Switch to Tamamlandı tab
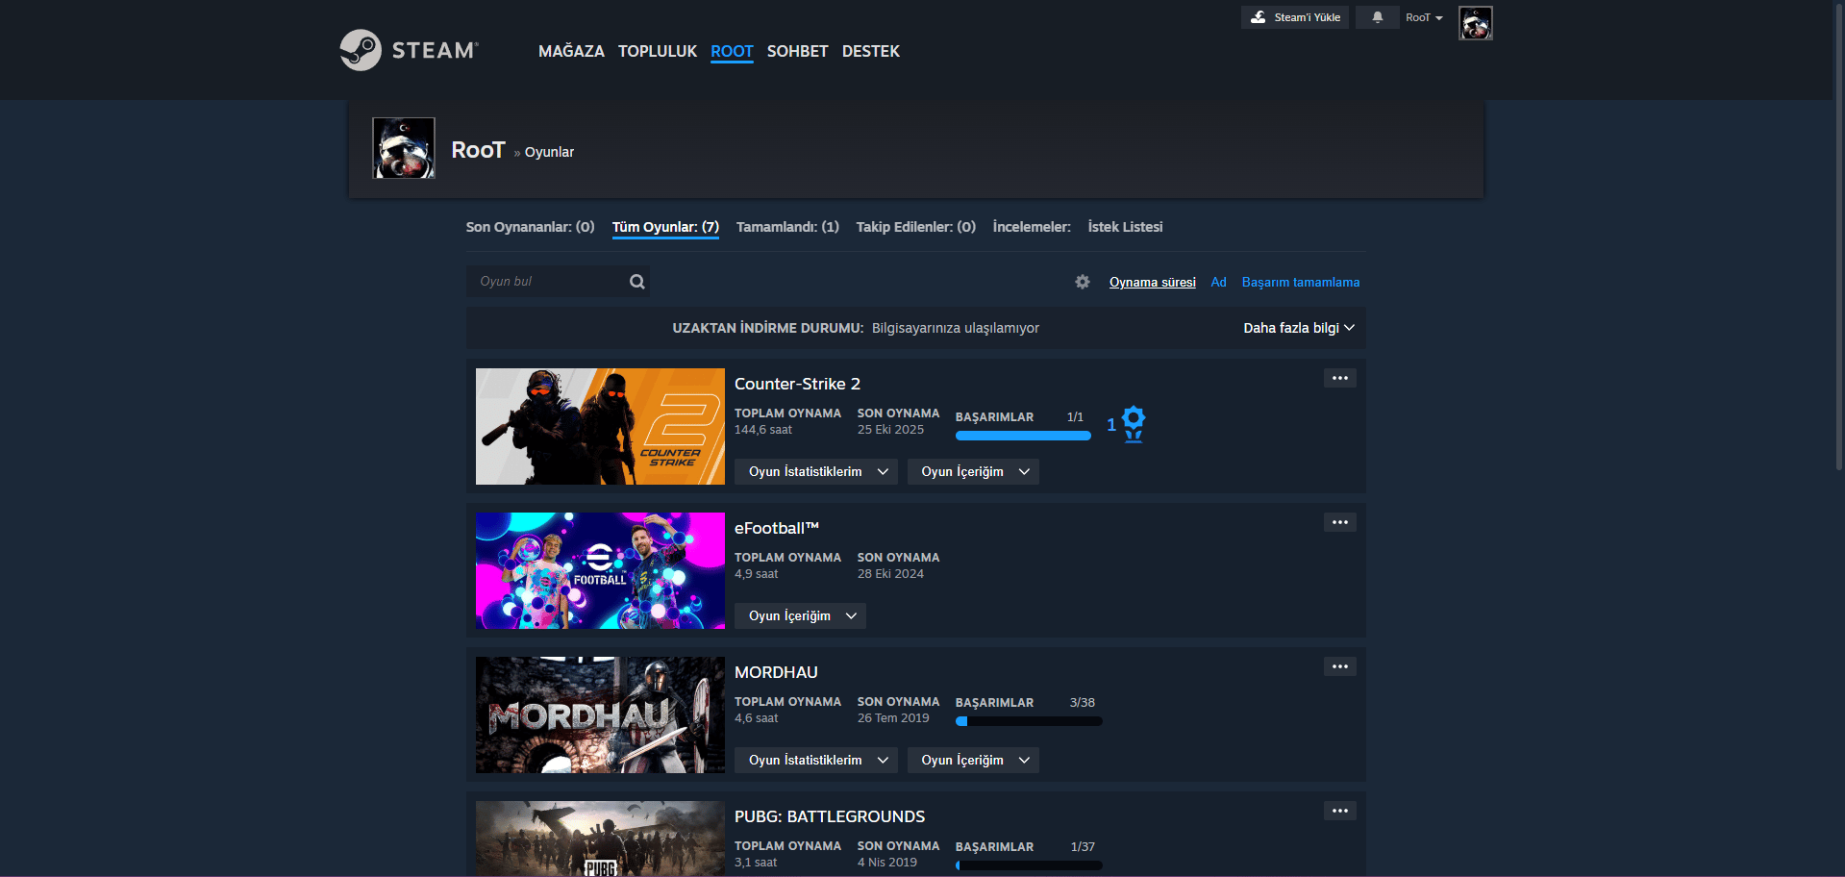 click(x=787, y=227)
